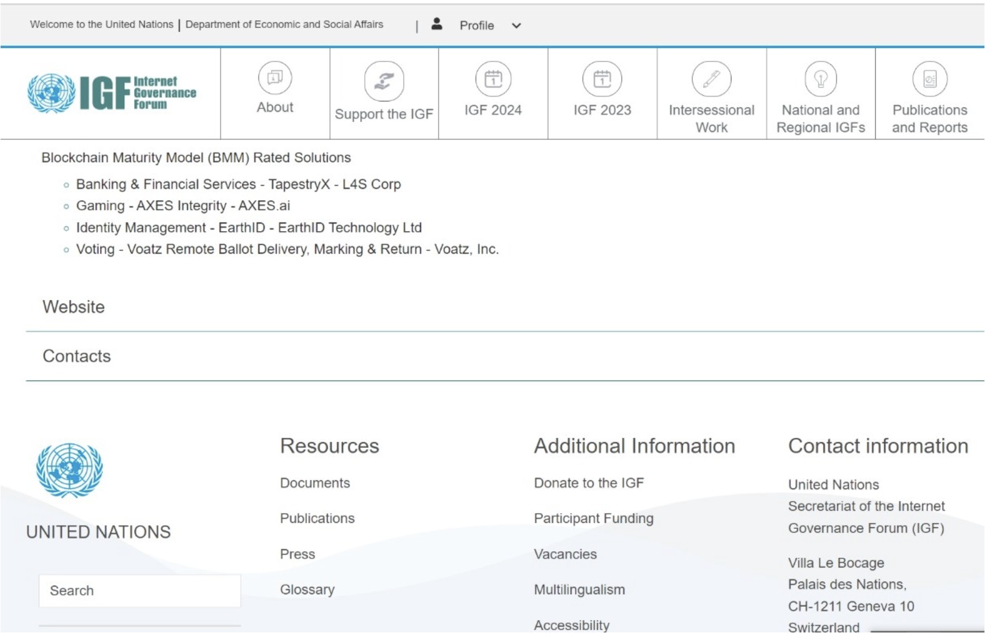This screenshot has width=985, height=639.
Task: Click the About icon in navigation
Action: tap(275, 78)
